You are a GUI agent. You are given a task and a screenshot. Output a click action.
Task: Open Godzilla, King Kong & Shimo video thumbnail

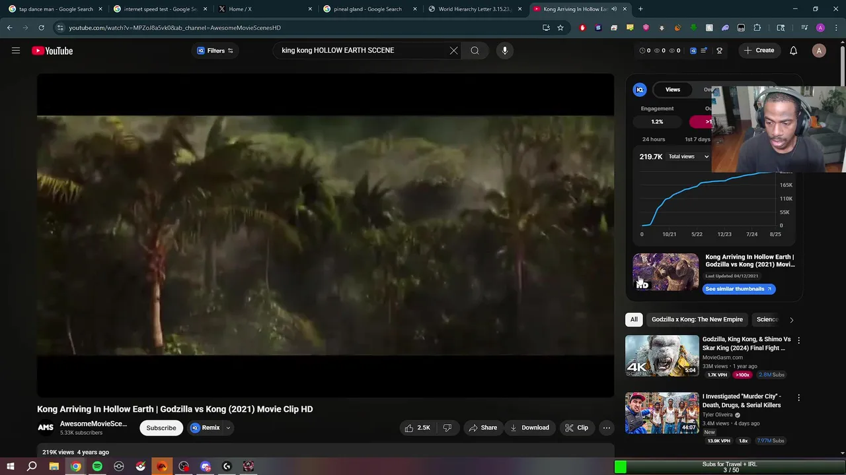pyautogui.click(x=662, y=356)
